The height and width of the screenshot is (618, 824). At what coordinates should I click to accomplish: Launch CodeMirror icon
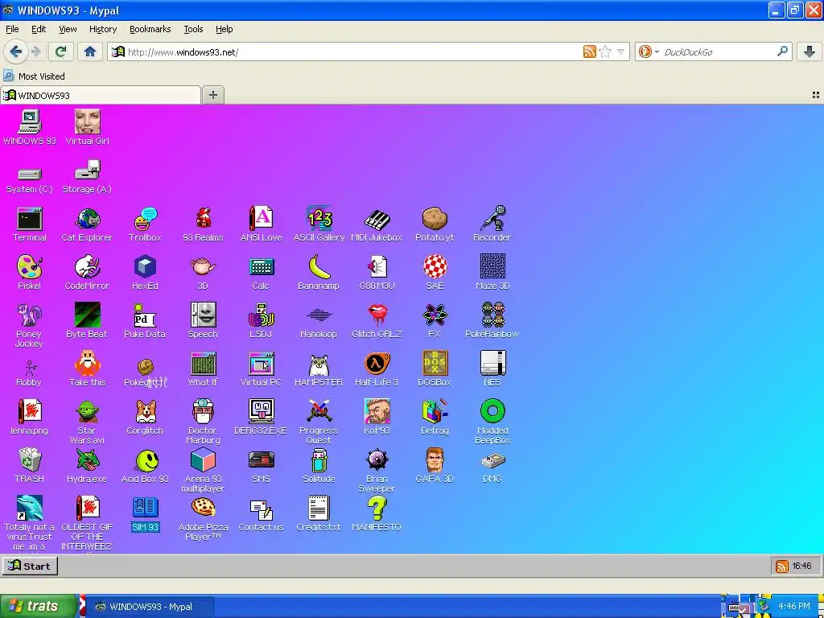pyautogui.click(x=87, y=267)
